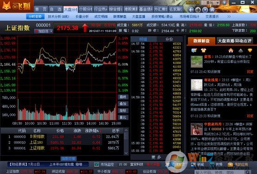Open 投资策略/晨会 sub-menu item
Image resolution: width=257 pixels, height=174 pixels.
click(x=162, y=17)
